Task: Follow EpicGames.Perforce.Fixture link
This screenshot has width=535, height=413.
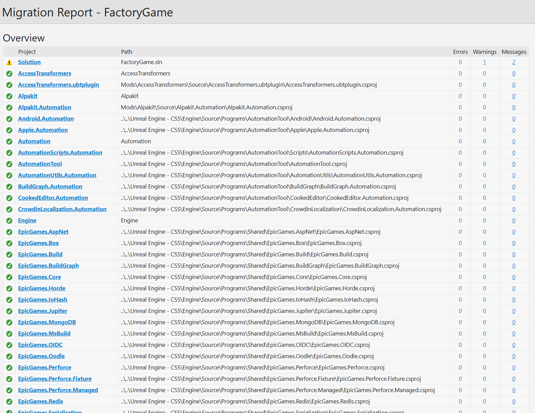Action: (x=55, y=379)
